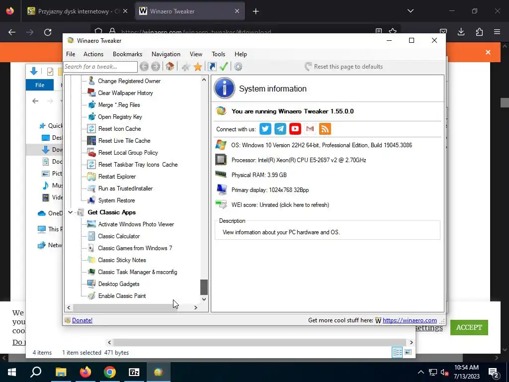The height and width of the screenshot is (382, 509).
Task: Click the tree panel scroll right arrow
Action: pos(196,307)
